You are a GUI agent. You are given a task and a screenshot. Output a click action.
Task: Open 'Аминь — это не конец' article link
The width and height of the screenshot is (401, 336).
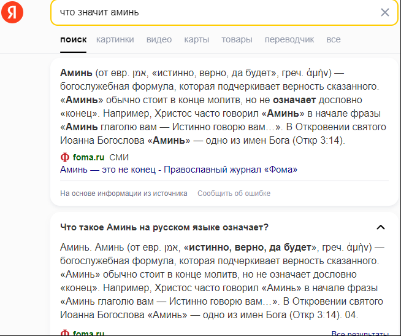[x=178, y=170]
